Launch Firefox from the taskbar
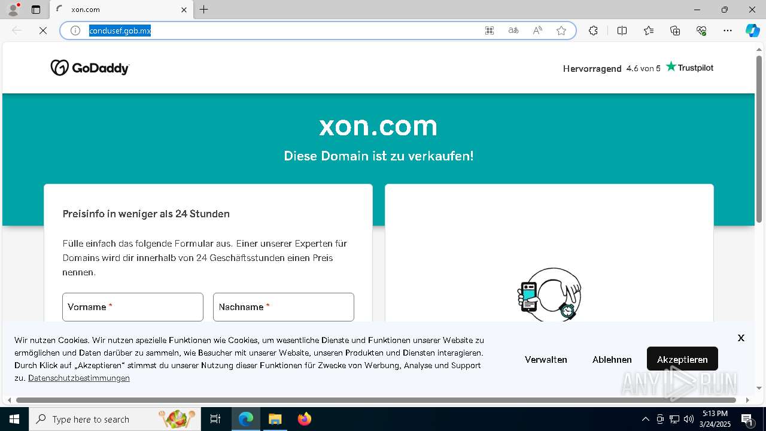Image resolution: width=766 pixels, height=431 pixels. pos(305,419)
